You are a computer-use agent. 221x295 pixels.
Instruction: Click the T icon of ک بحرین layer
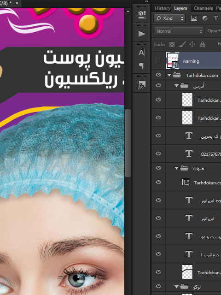(189, 136)
